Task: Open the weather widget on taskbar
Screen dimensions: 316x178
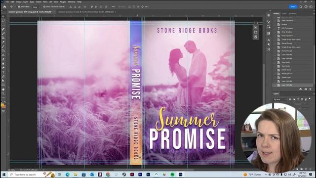Action: 252,175
